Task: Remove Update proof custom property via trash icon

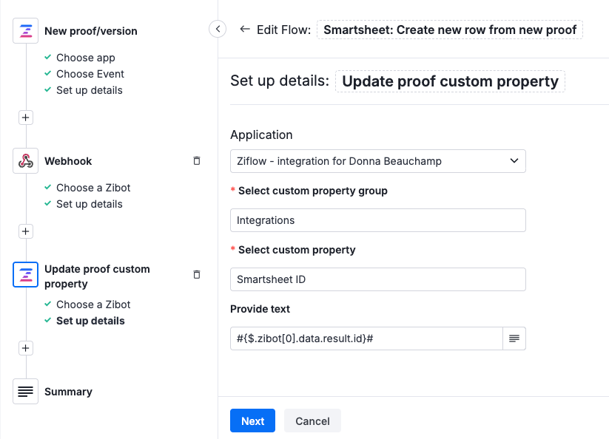Action: click(x=196, y=273)
